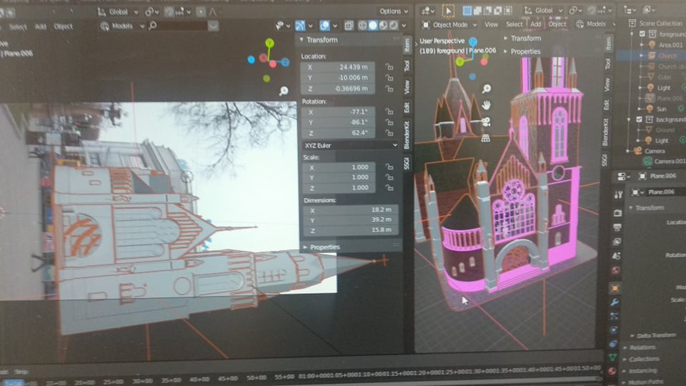
Task: Uncheck the foreground collection checkbox
Action: click(x=642, y=34)
